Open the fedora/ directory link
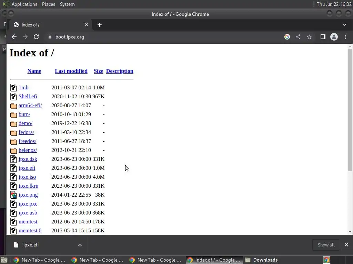This screenshot has width=353, height=264. [26, 132]
